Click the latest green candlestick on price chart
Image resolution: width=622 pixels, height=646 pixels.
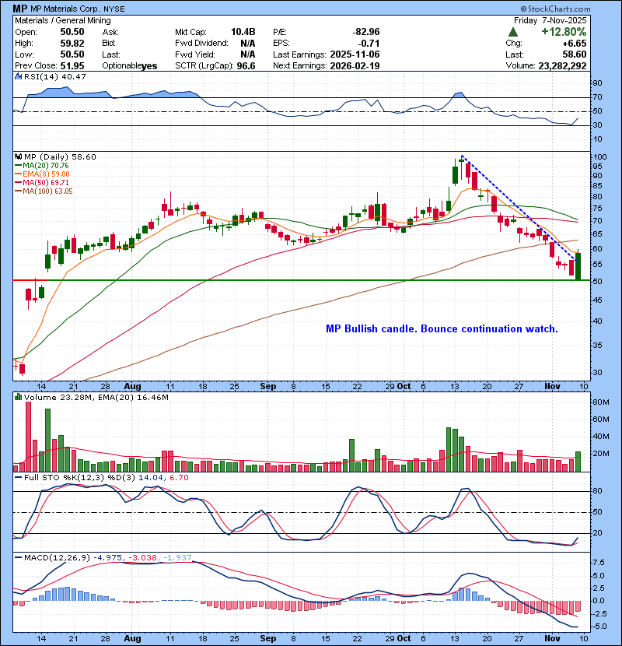tap(578, 266)
